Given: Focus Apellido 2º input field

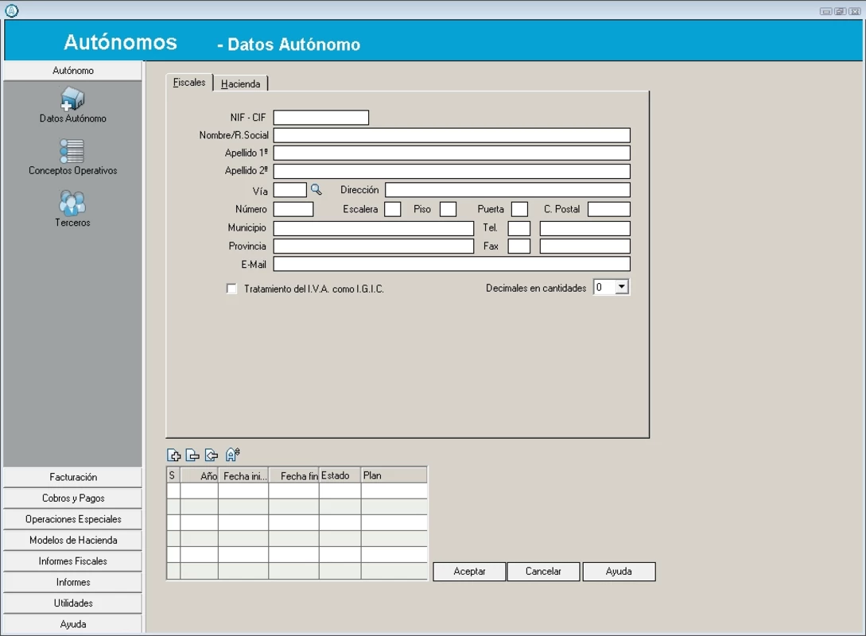Looking at the screenshot, I should click(x=452, y=171).
